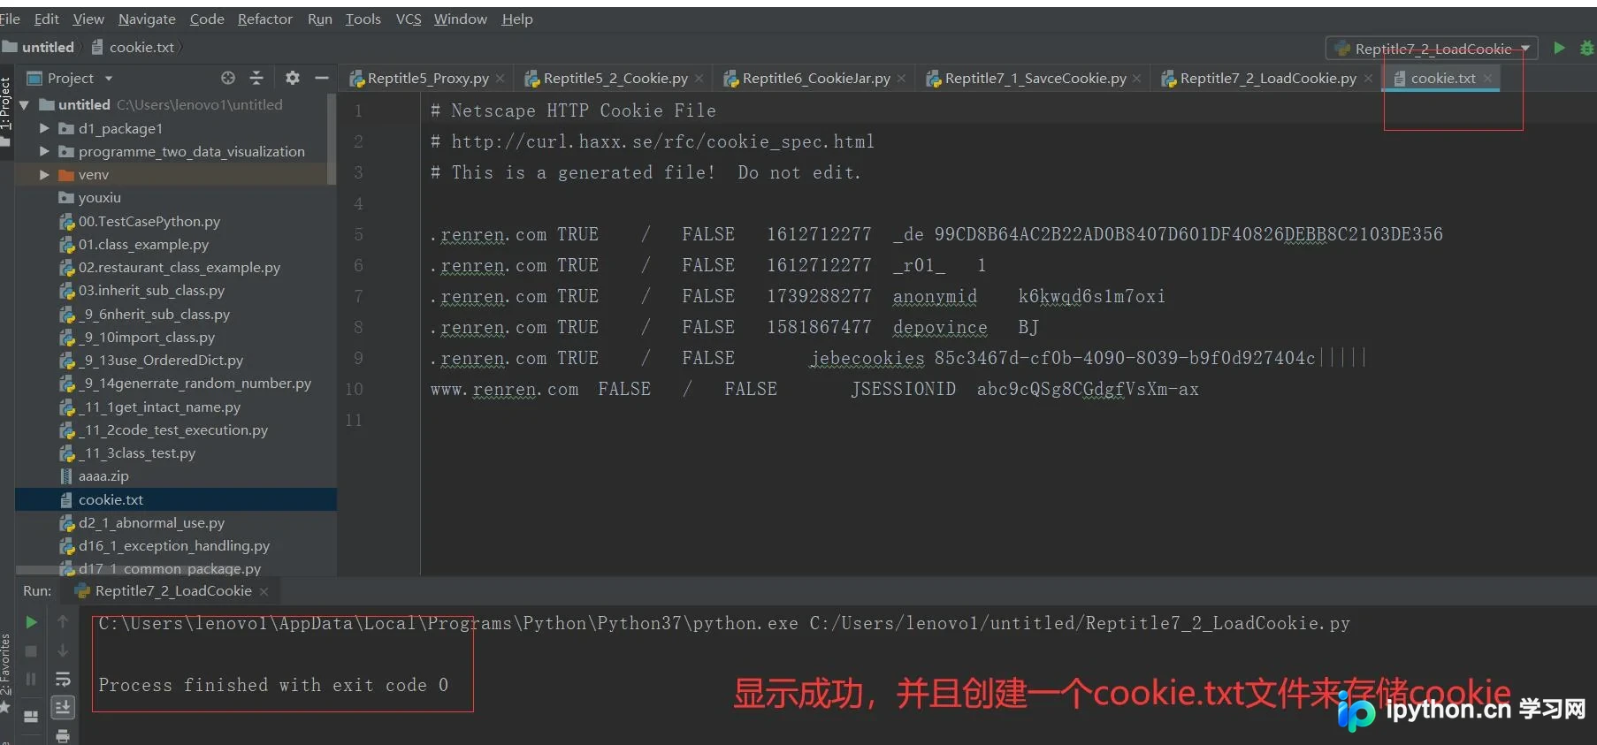Open Project panel settings gear
Viewport: 1597px width, 745px height.
[293, 78]
